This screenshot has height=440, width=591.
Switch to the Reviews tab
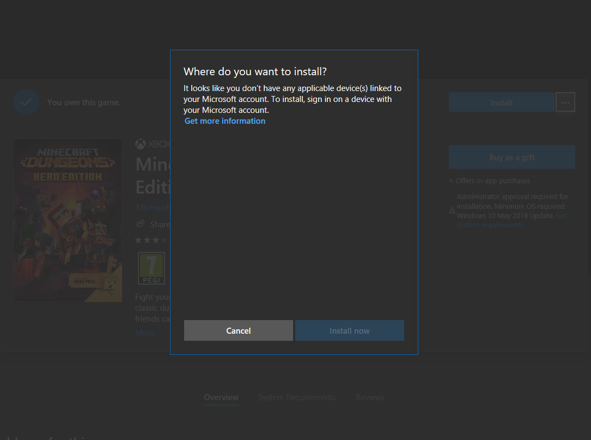coord(370,397)
